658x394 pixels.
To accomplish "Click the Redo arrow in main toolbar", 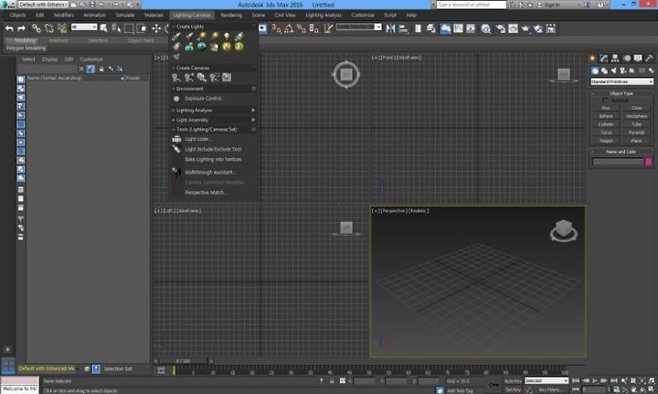I will [21, 28].
